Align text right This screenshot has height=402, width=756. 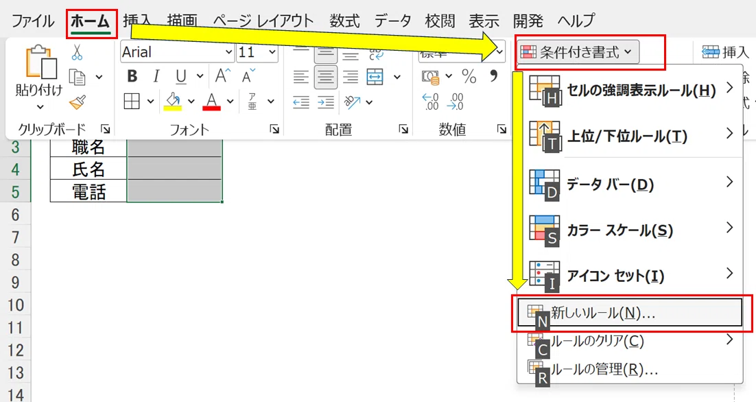click(351, 77)
